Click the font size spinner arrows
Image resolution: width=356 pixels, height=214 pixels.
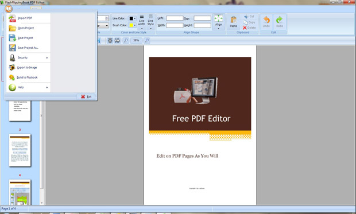[x=107, y=18]
